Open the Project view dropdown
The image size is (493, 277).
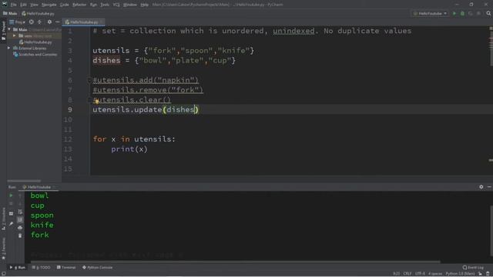pyautogui.click(x=18, y=22)
